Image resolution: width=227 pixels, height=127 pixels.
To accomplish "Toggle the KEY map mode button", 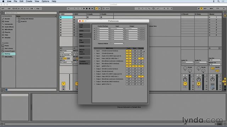I will 205,8.
